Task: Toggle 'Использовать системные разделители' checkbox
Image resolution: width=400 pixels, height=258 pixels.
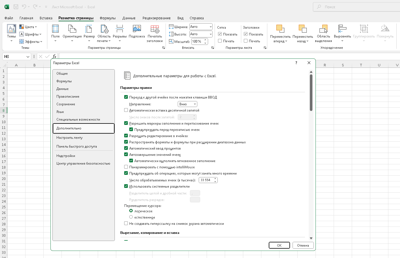Action: pos(126,186)
